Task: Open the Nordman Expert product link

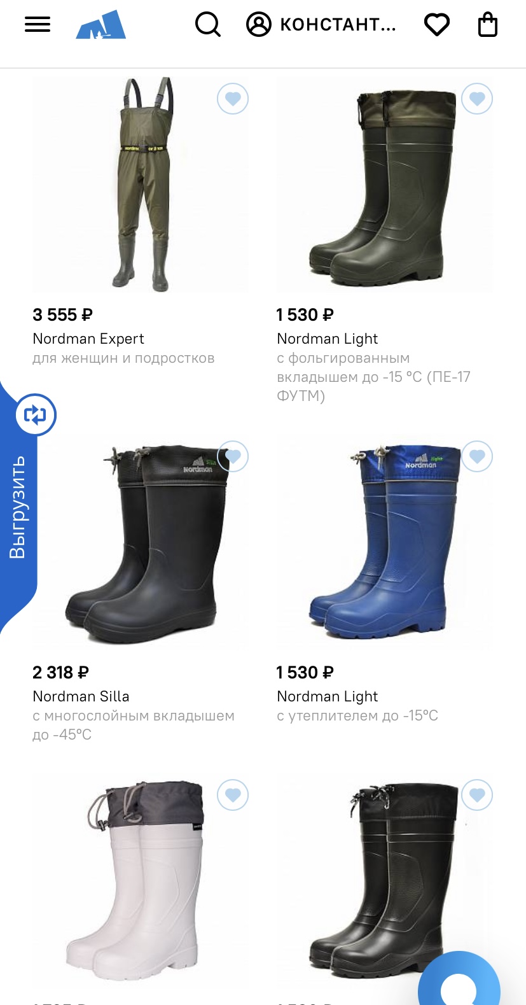Action: coord(88,339)
